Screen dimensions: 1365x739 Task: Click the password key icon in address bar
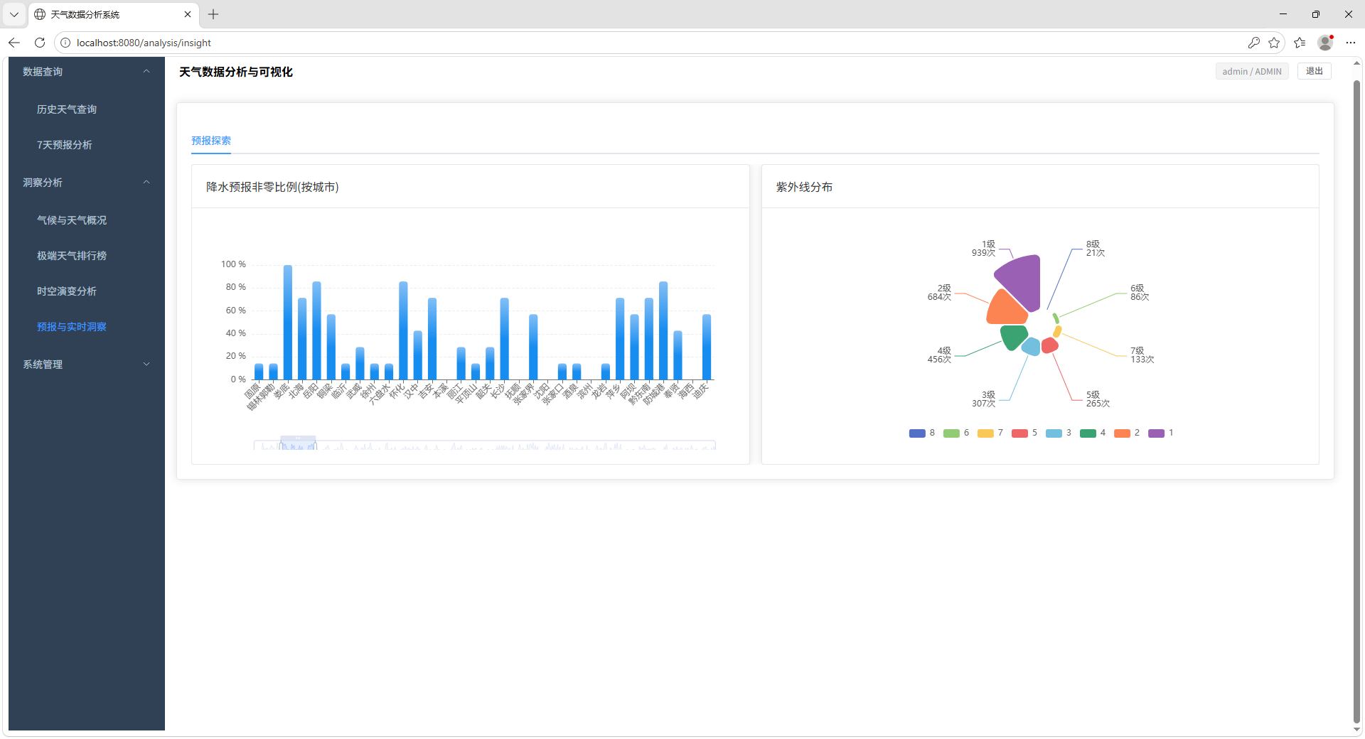1253,43
